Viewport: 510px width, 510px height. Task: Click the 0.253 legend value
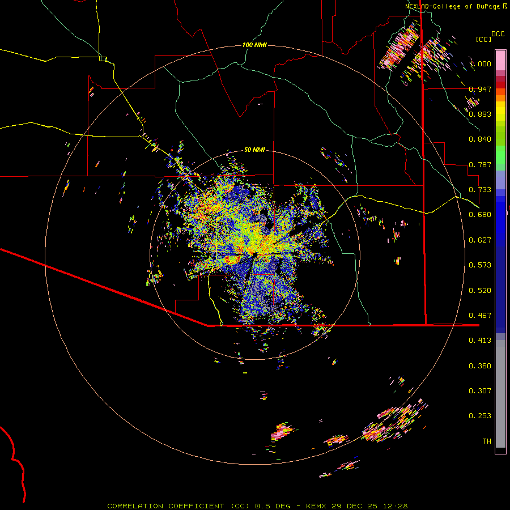(x=480, y=416)
